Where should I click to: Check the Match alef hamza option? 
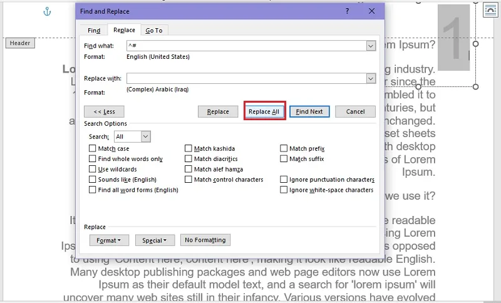(189, 169)
